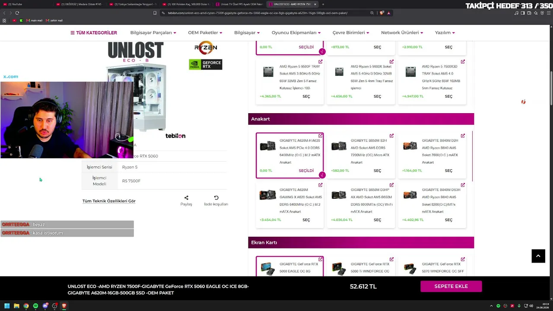Switch to Unlost TV Özel FPS tab
Image resolution: width=553 pixels, height=311 pixels.
point(239,4)
